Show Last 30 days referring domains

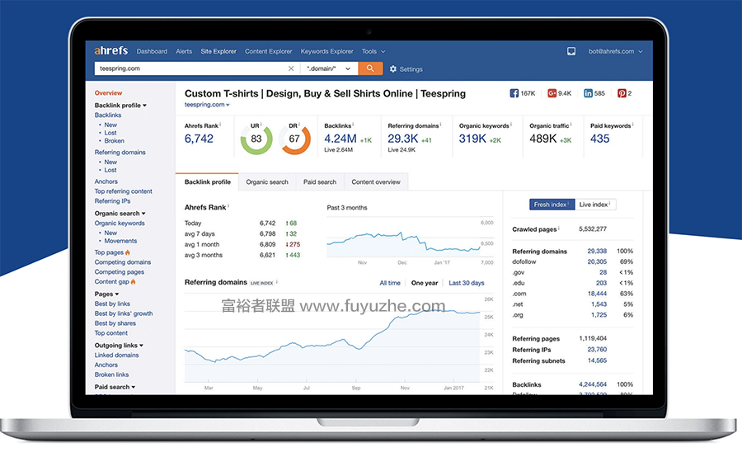pos(467,283)
